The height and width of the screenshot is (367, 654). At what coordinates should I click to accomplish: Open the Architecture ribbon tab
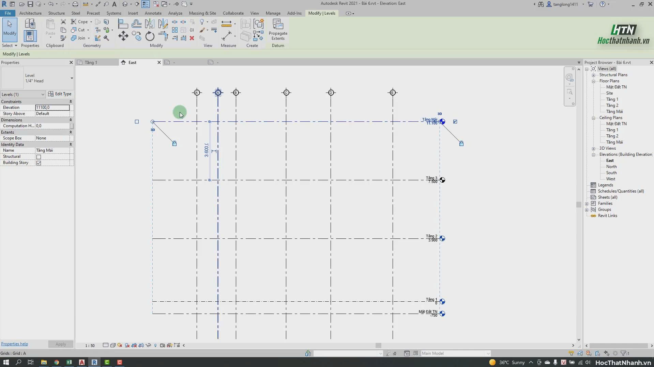click(30, 13)
